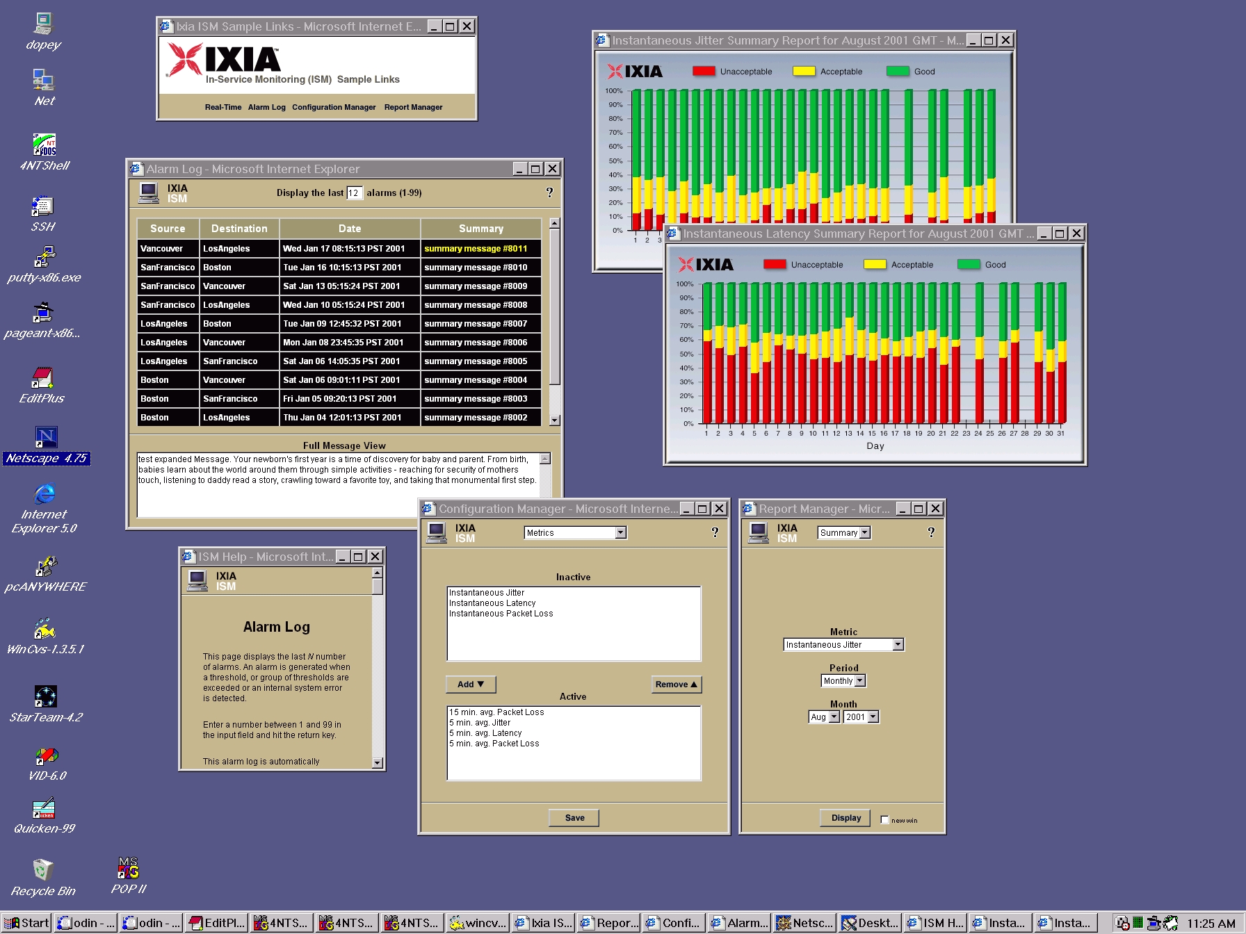Open the Aug month dropdown

pyautogui.click(x=824, y=716)
